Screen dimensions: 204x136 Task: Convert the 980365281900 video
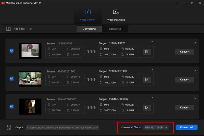(185, 80)
